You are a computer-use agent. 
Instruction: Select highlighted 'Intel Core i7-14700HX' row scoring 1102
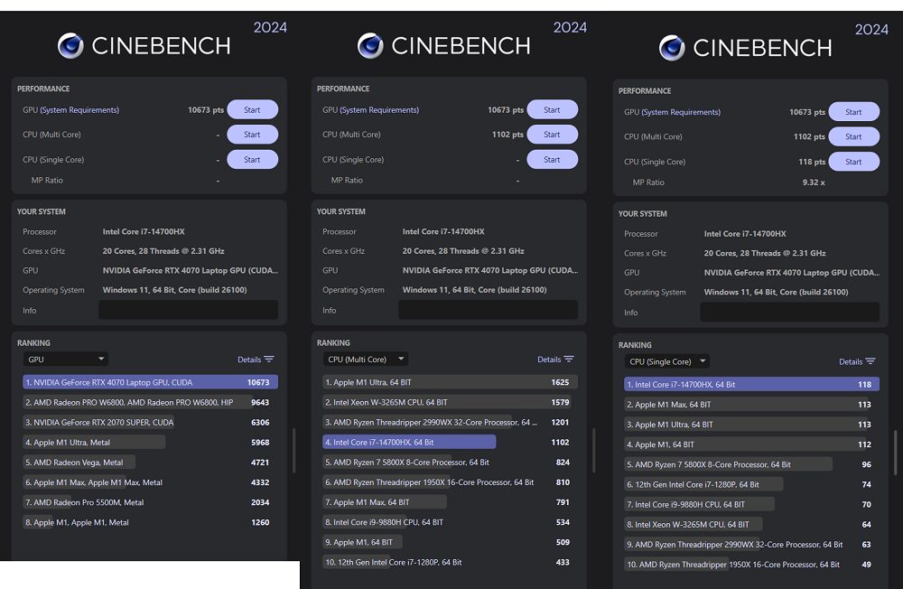pos(451,443)
